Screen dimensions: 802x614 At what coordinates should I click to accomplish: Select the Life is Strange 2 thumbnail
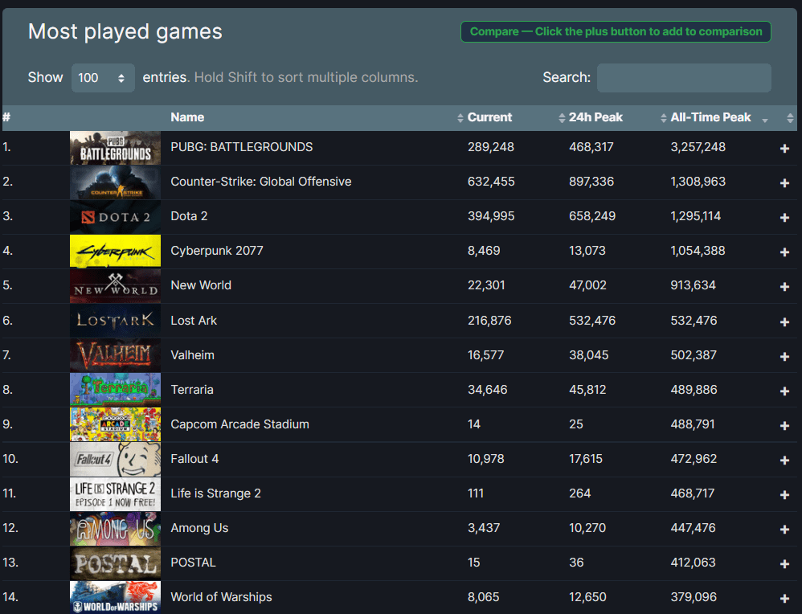tap(115, 494)
